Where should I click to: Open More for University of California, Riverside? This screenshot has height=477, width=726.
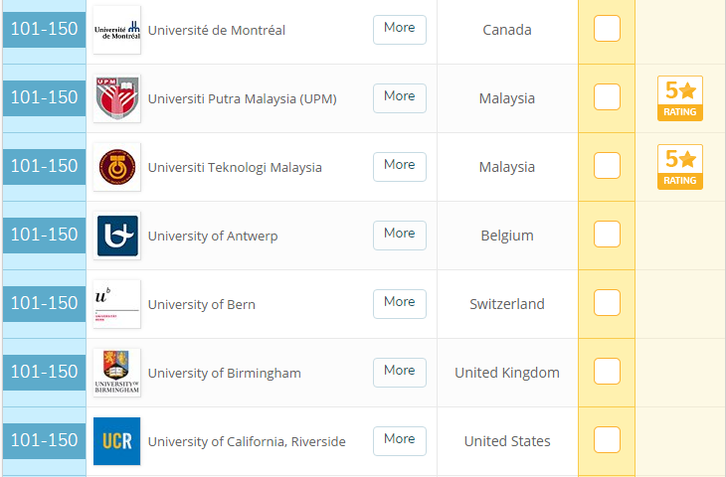click(x=399, y=440)
